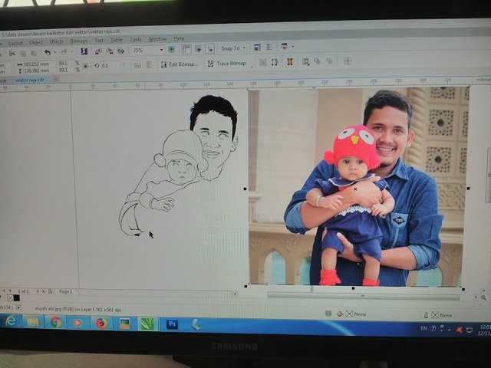Expand the Application launcher dropdown arrow
491x368 pixels.
(x=293, y=47)
